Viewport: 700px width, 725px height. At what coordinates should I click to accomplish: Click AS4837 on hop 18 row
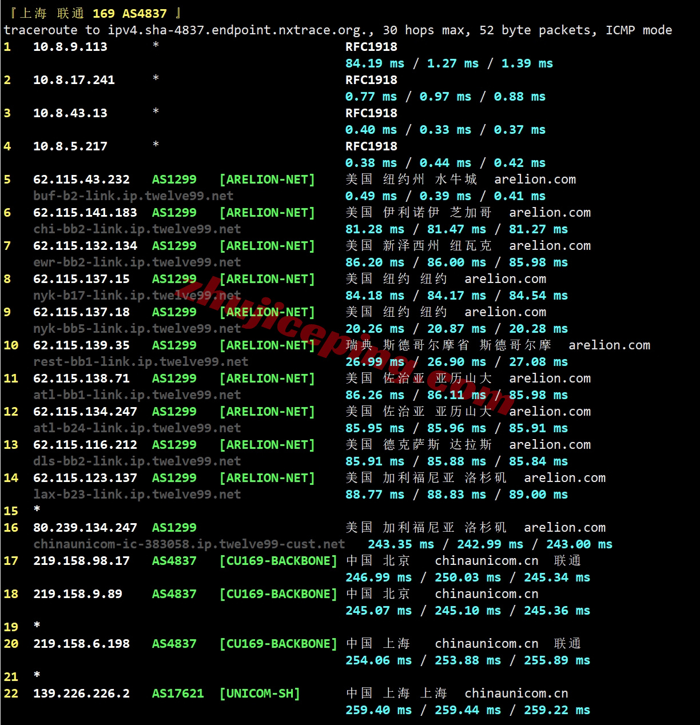174,594
